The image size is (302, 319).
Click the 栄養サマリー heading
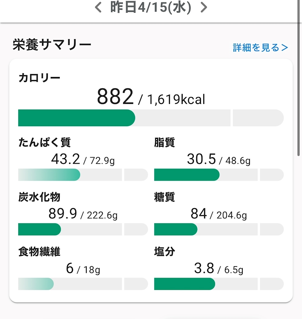coord(52,45)
